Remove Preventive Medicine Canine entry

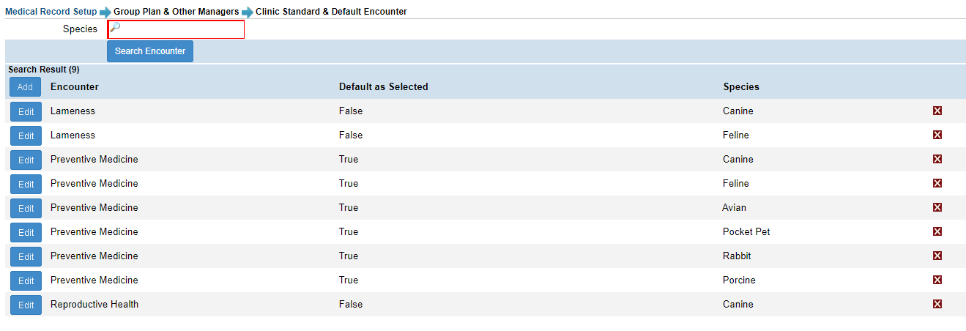click(937, 159)
